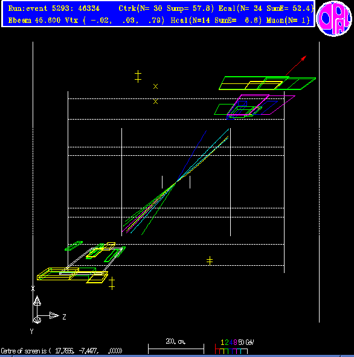
Task: Select the magenta calorimeter cluster in upper right
Action: point(261,105)
